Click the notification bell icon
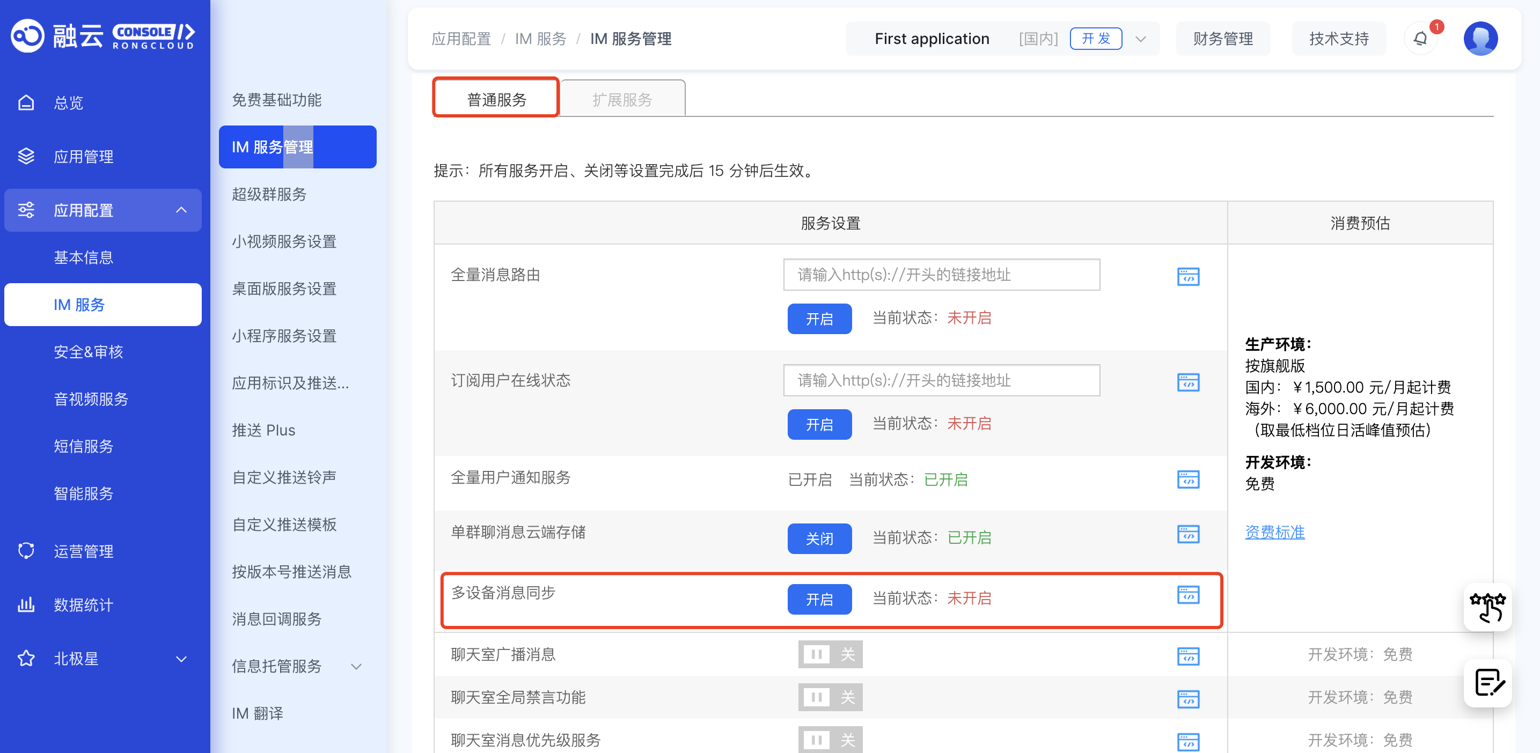This screenshot has height=753, width=1540. click(1420, 39)
